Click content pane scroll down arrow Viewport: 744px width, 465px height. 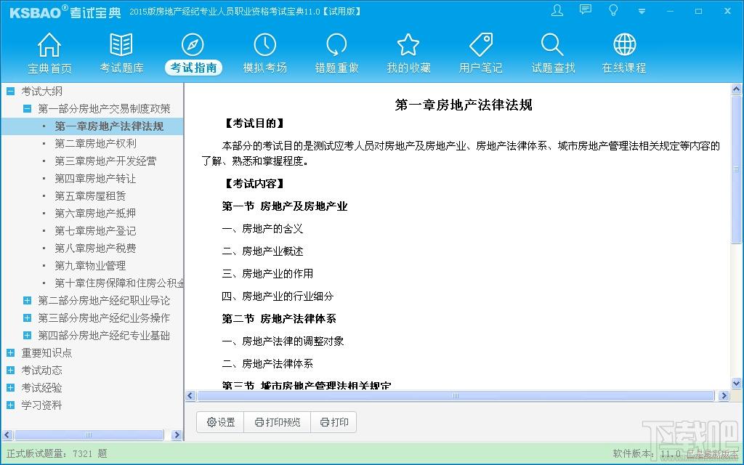click(737, 382)
